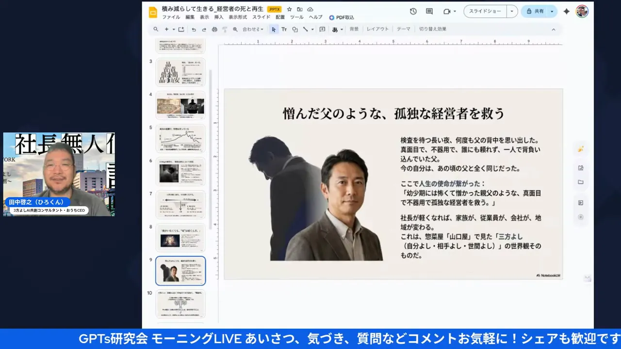Click the Meet camera icon
The image size is (621, 349).
446,11
